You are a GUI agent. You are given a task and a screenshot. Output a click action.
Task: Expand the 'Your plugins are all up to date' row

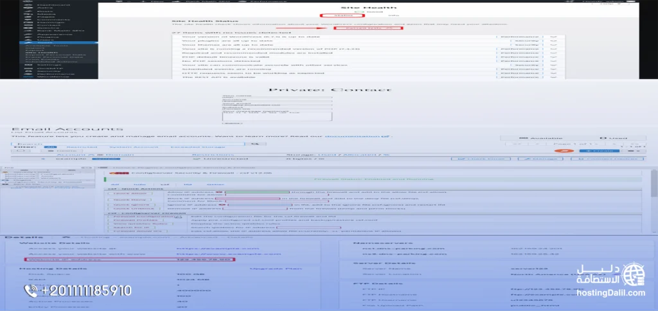[368, 42]
